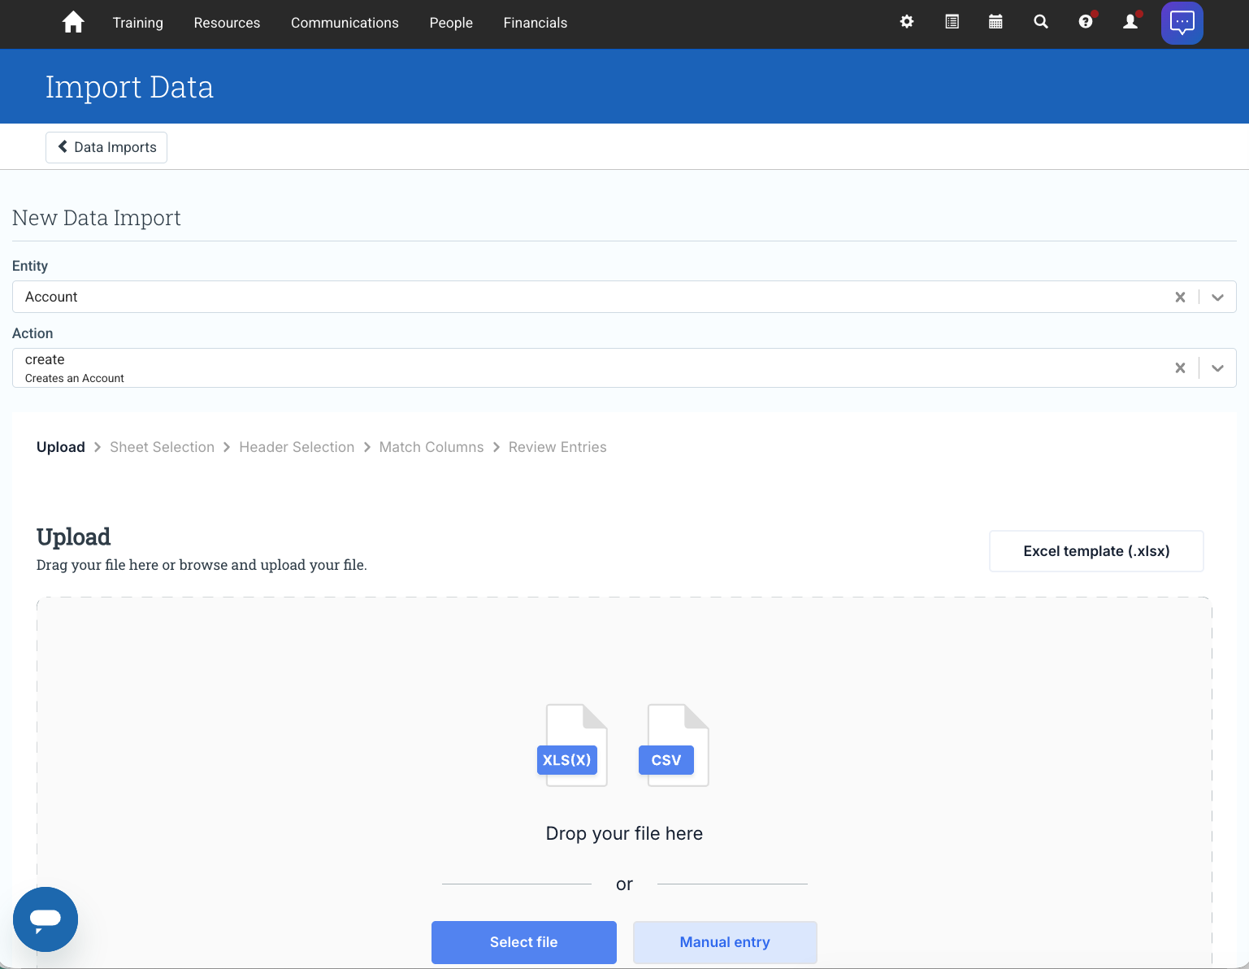Viewport: 1249px width, 969px height.
Task: Open the Resources menu
Action: click(x=227, y=23)
